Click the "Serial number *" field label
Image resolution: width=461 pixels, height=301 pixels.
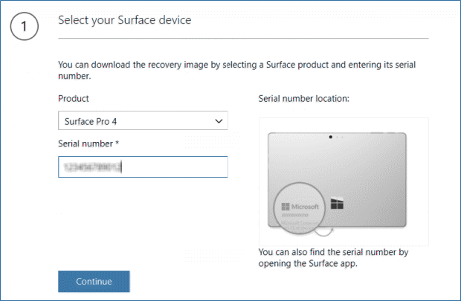(x=88, y=143)
